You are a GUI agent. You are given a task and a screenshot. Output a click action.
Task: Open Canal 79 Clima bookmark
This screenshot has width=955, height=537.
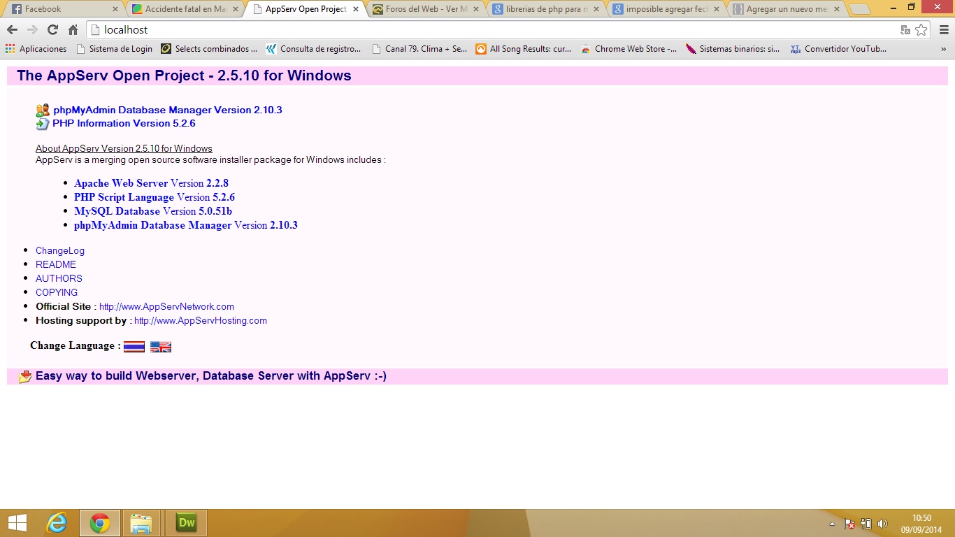[419, 49]
